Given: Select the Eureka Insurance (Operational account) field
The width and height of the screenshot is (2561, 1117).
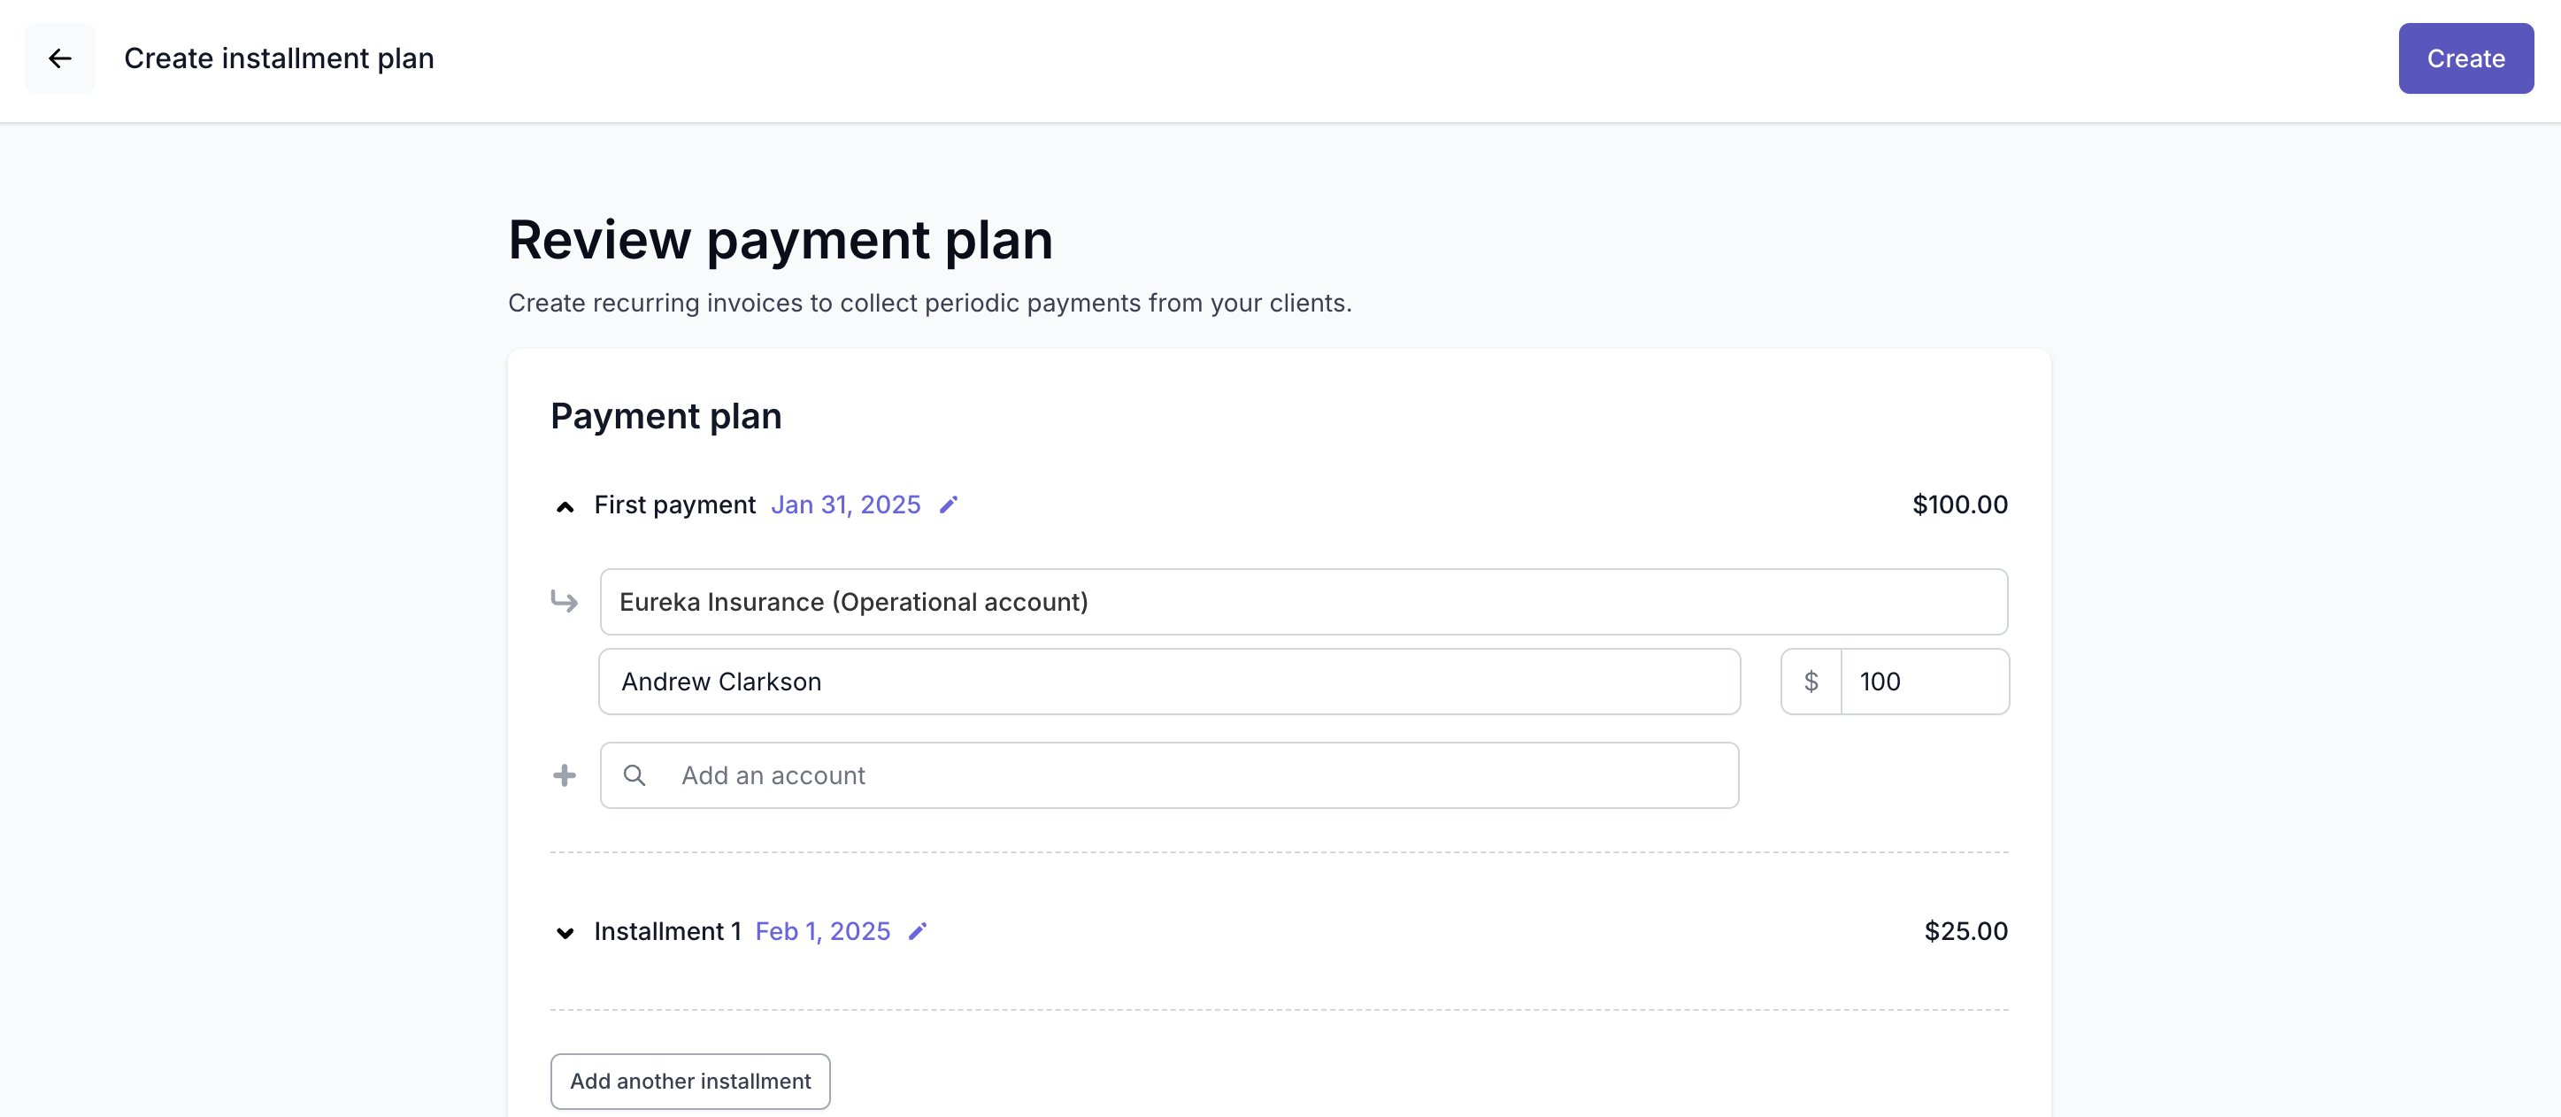Looking at the screenshot, I should (x=1304, y=602).
